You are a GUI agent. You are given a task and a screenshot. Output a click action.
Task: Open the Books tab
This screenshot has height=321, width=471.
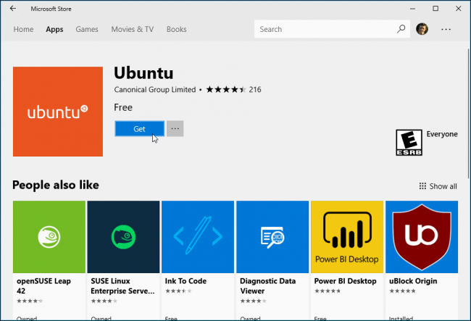click(177, 29)
